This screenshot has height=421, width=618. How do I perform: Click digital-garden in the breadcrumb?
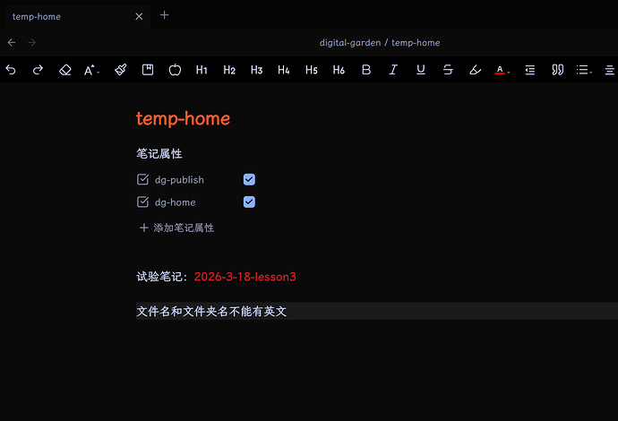pos(350,43)
